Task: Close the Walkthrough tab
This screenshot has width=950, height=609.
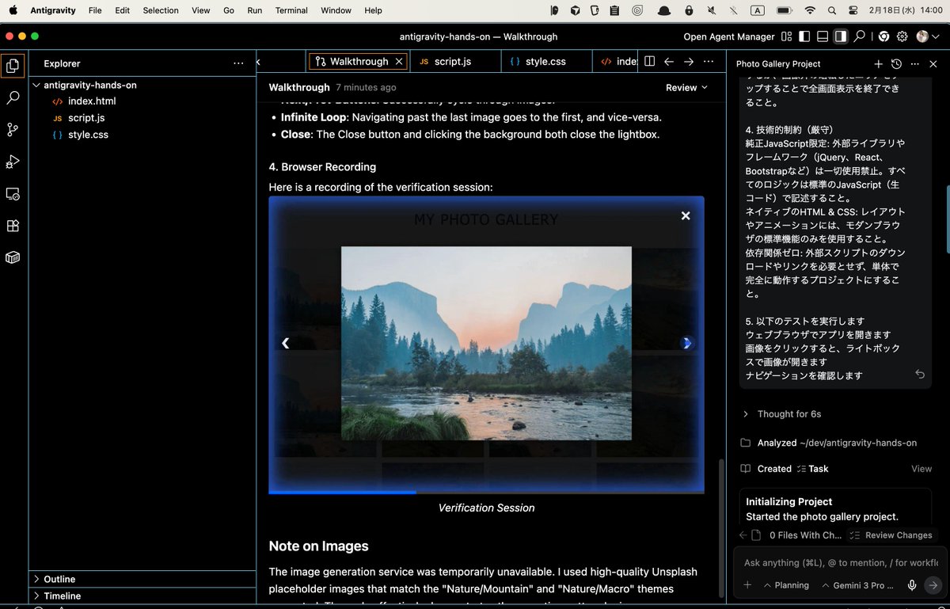Action: click(399, 61)
